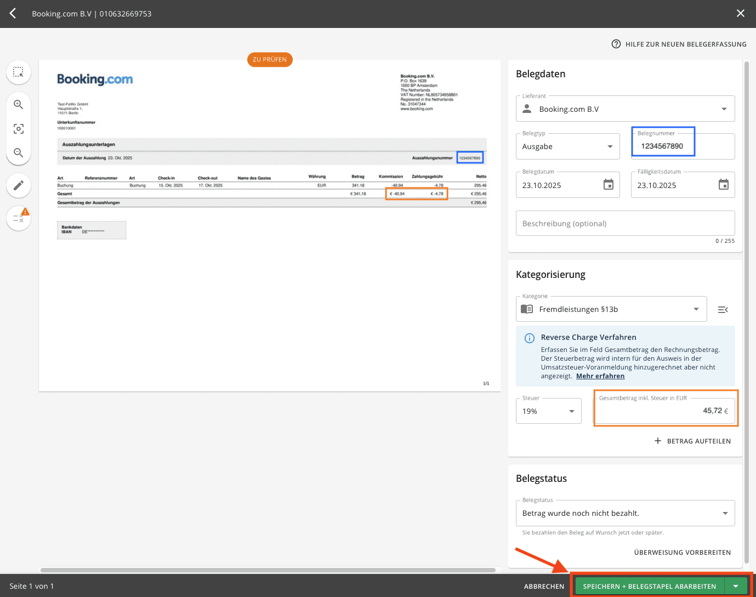Follow the Mehr erfahren link
The width and height of the screenshot is (756, 597).
coord(600,376)
